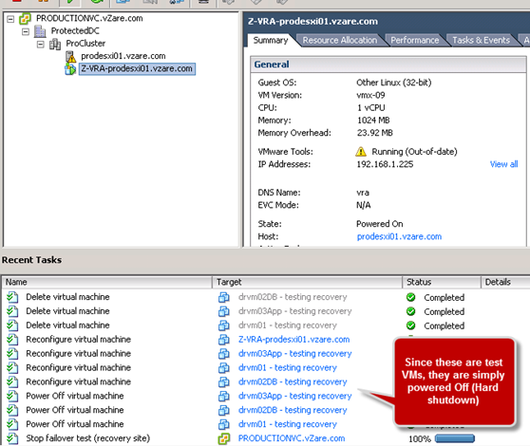
Task: Click task icon of Power Off row targeting drvm01
Action: click(12, 424)
